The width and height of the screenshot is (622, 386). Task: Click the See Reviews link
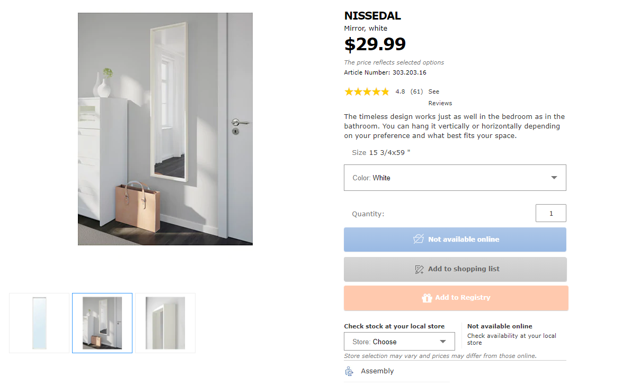[439, 97]
